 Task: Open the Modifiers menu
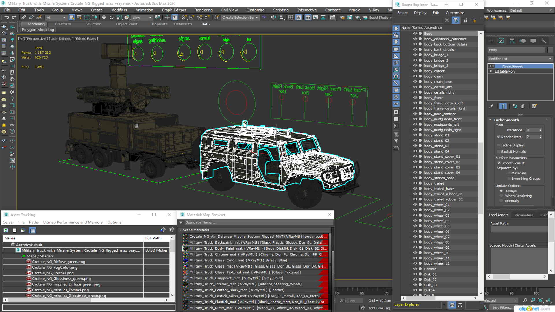coord(119,10)
